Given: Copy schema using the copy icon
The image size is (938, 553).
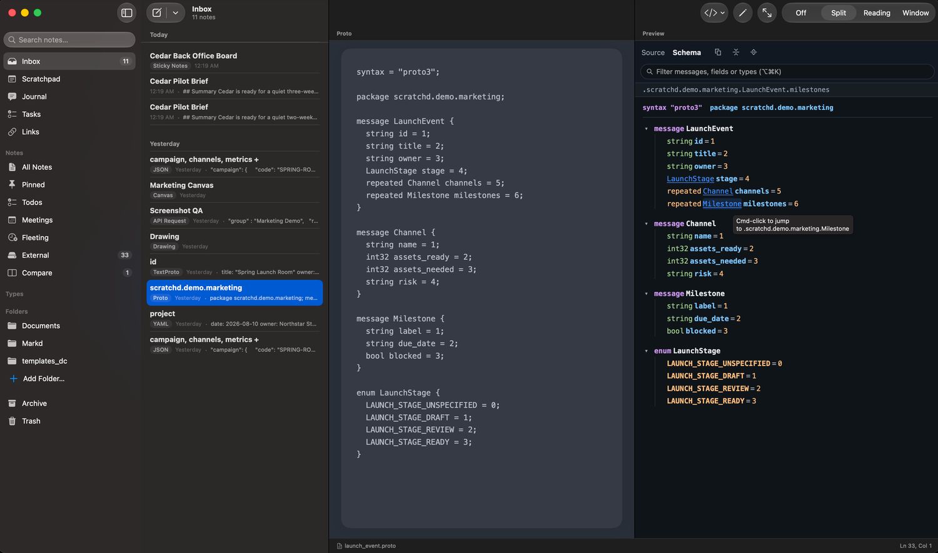Looking at the screenshot, I should [718, 52].
